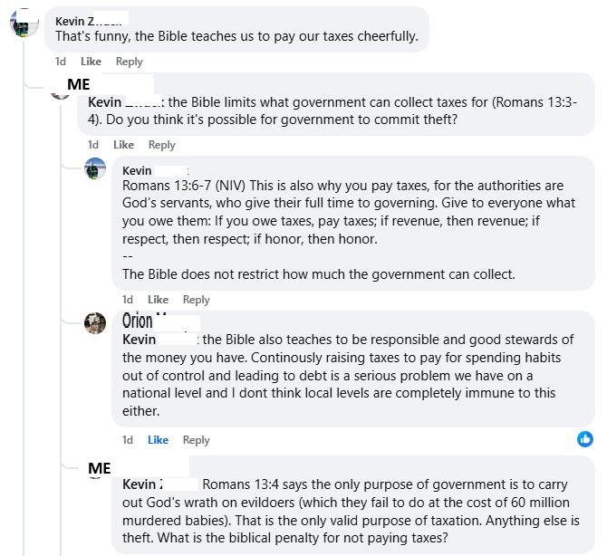Like Kevin's Romans 13:6-7 (NIV) comment
The height and width of the screenshot is (556, 607).
click(158, 300)
